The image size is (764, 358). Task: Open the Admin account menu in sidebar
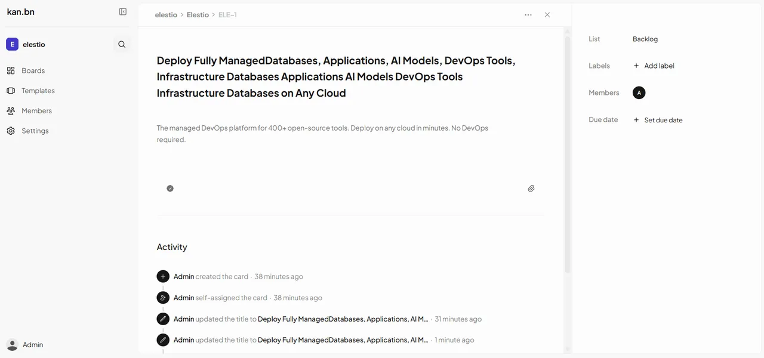[x=26, y=345]
